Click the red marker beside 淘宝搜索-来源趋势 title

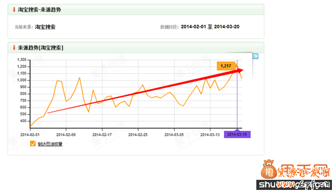click(14, 10)
